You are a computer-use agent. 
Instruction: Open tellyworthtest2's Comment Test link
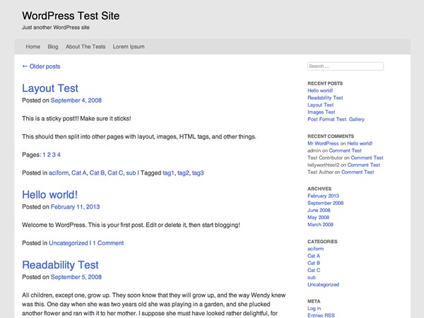(x=363, y=165)
